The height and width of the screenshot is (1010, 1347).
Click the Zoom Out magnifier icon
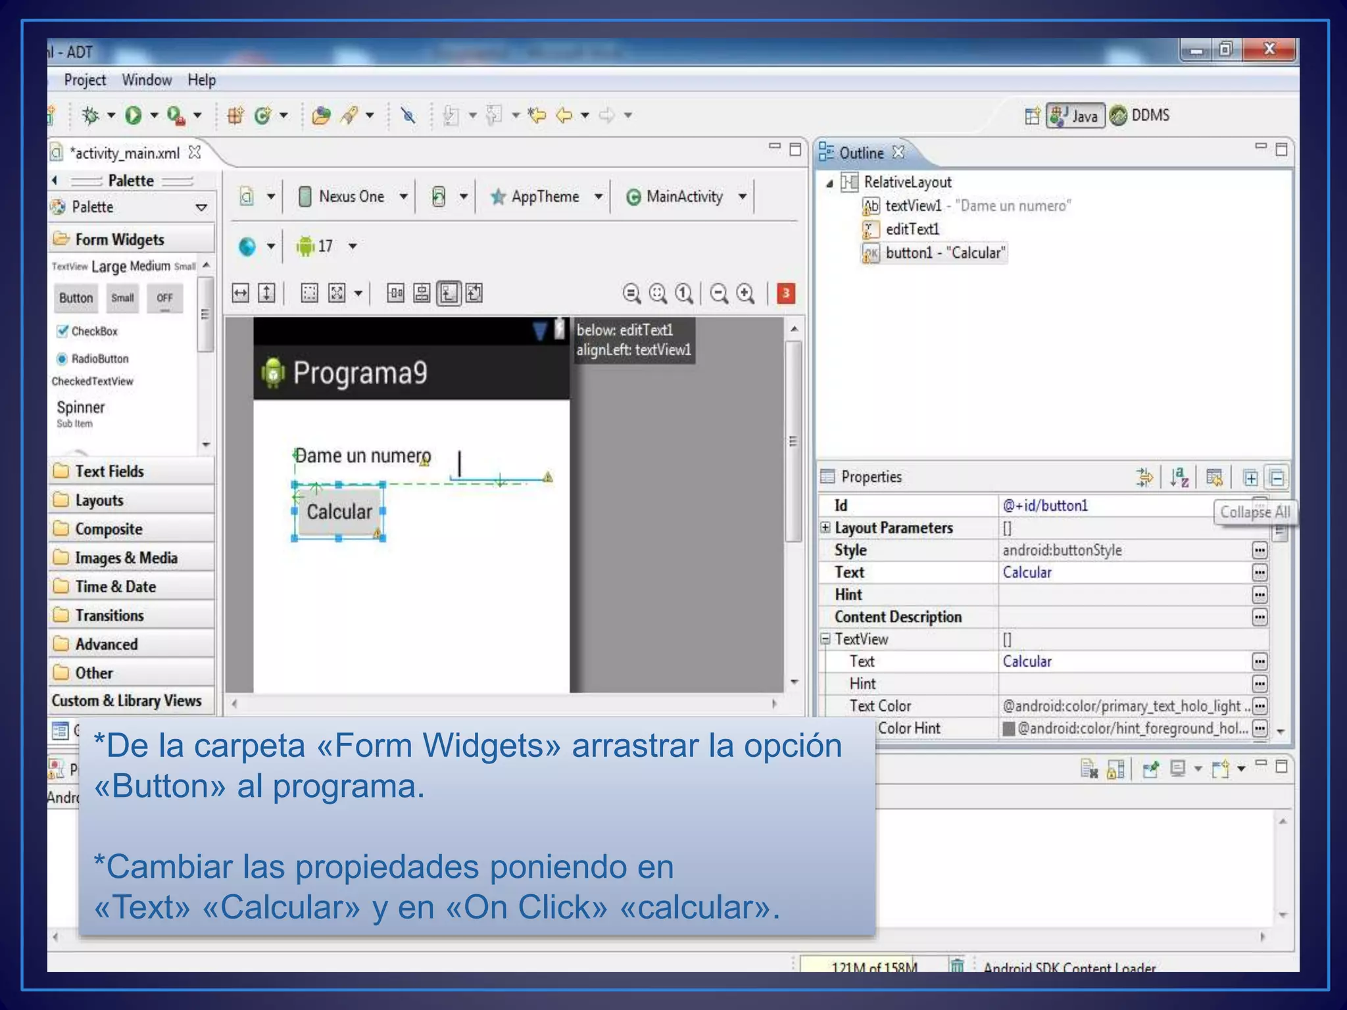click(719, 293)
